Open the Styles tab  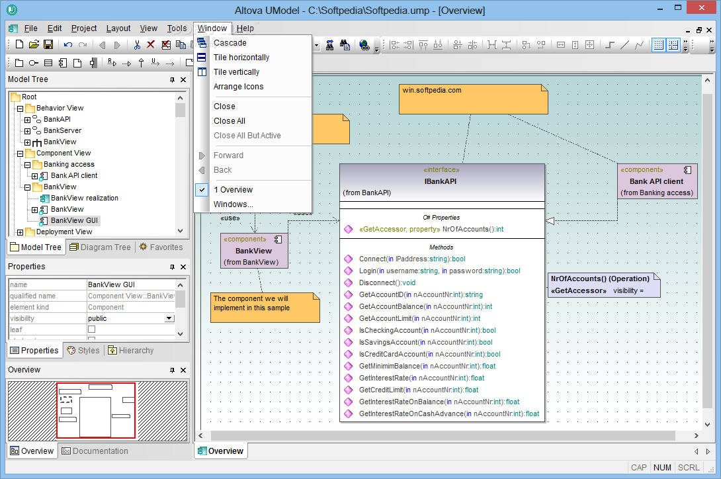point(83,351)
